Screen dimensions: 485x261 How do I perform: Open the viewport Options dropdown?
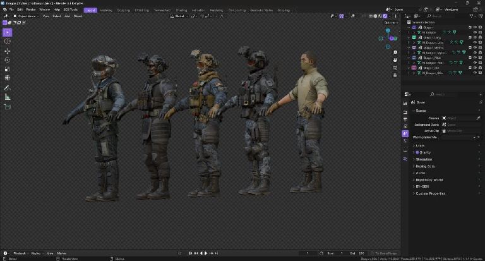[391, 23]
